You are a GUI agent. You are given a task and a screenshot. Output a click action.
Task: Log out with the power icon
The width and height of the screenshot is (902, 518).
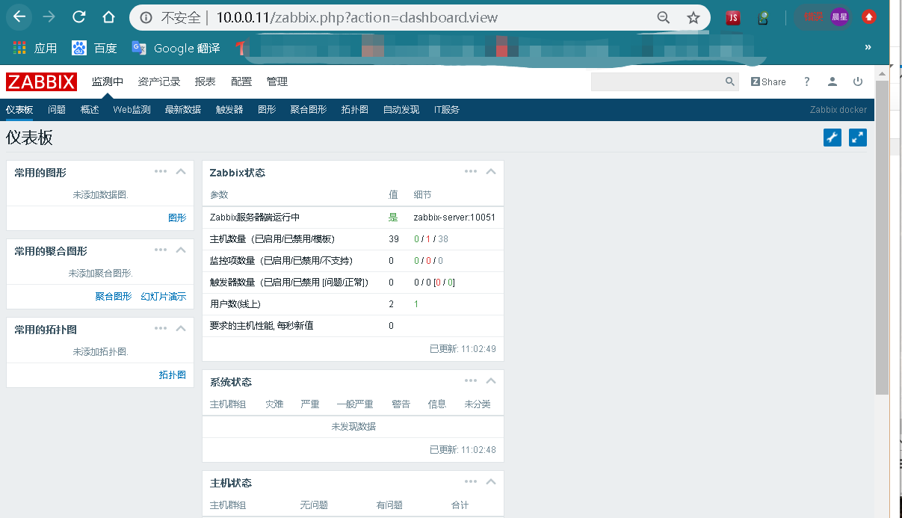point(858,81)
